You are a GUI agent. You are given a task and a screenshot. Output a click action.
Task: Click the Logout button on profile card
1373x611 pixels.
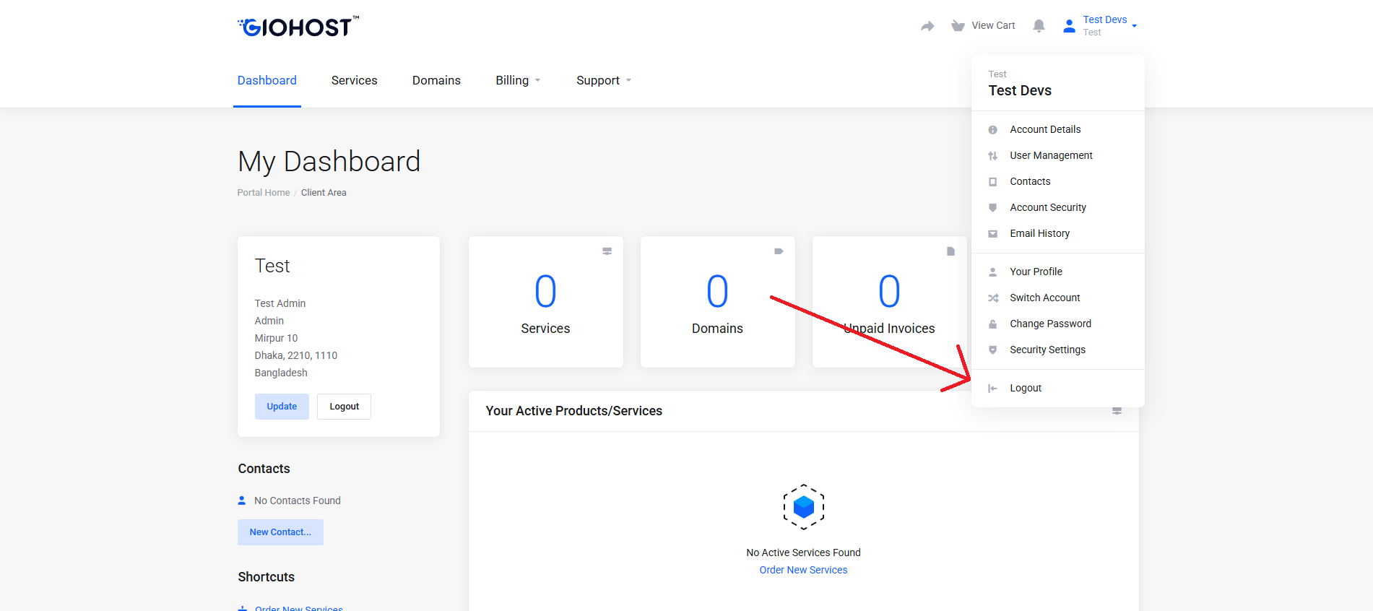click(x=345, y=407)
